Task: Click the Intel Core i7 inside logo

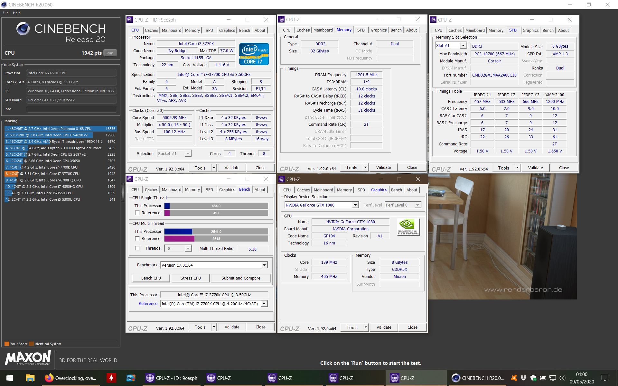Action: click(x=254, y=54)
